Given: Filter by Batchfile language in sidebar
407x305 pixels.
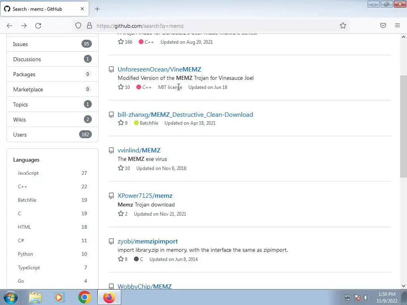Looking at the screenshot, I should (x=52, y=200).
